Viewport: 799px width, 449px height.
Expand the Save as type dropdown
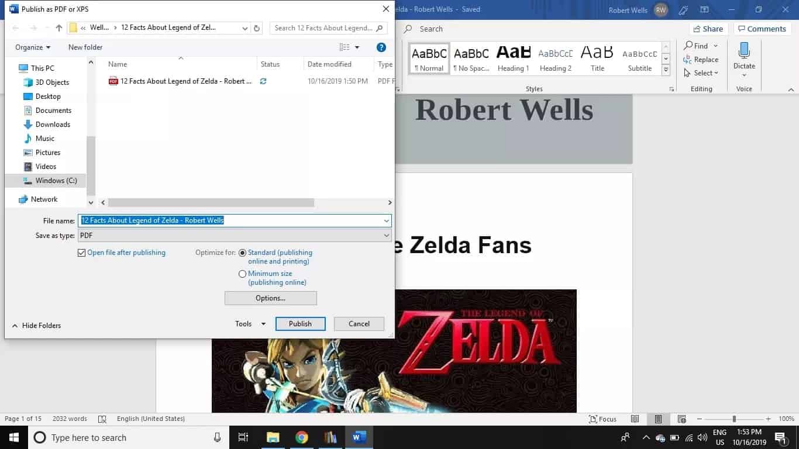(387, 235)
